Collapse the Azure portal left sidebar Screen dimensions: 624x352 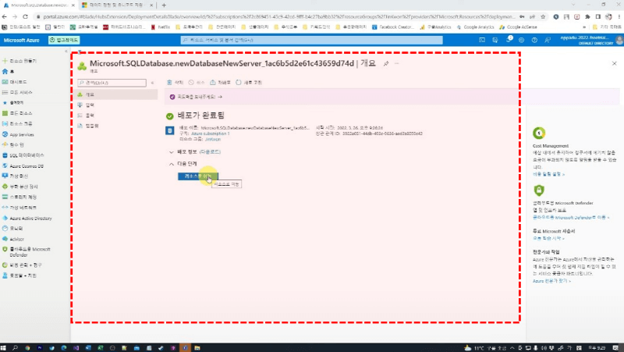pyautogui.click(x=66, y=51)
